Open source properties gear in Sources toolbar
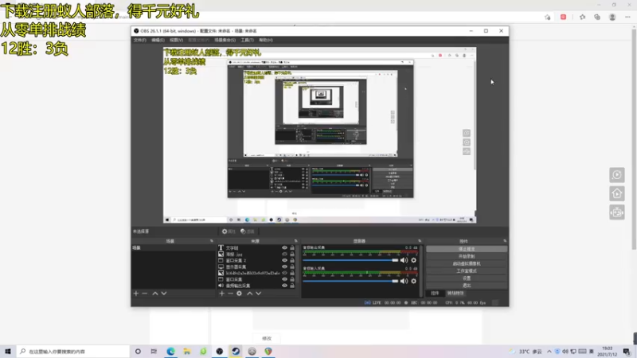Image resolution: width=637 pixels, height=358 pixels. coord(240,294)
